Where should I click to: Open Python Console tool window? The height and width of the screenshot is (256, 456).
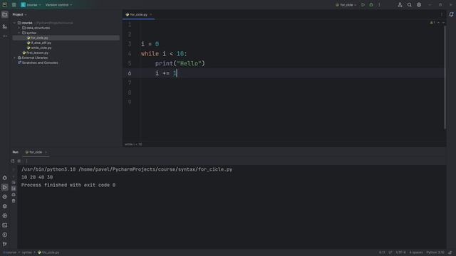(x=5, y=197)
